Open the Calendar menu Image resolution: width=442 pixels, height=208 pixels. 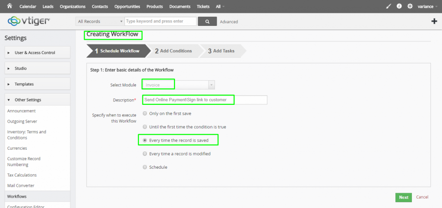[28, 6]
